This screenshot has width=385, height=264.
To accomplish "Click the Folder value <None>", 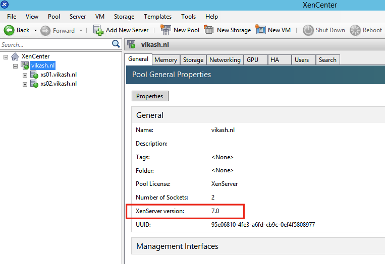I will (222, 170).
